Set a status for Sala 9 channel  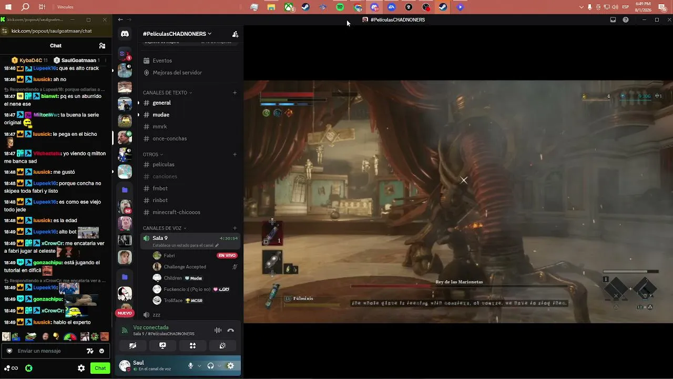pos(186,245)
